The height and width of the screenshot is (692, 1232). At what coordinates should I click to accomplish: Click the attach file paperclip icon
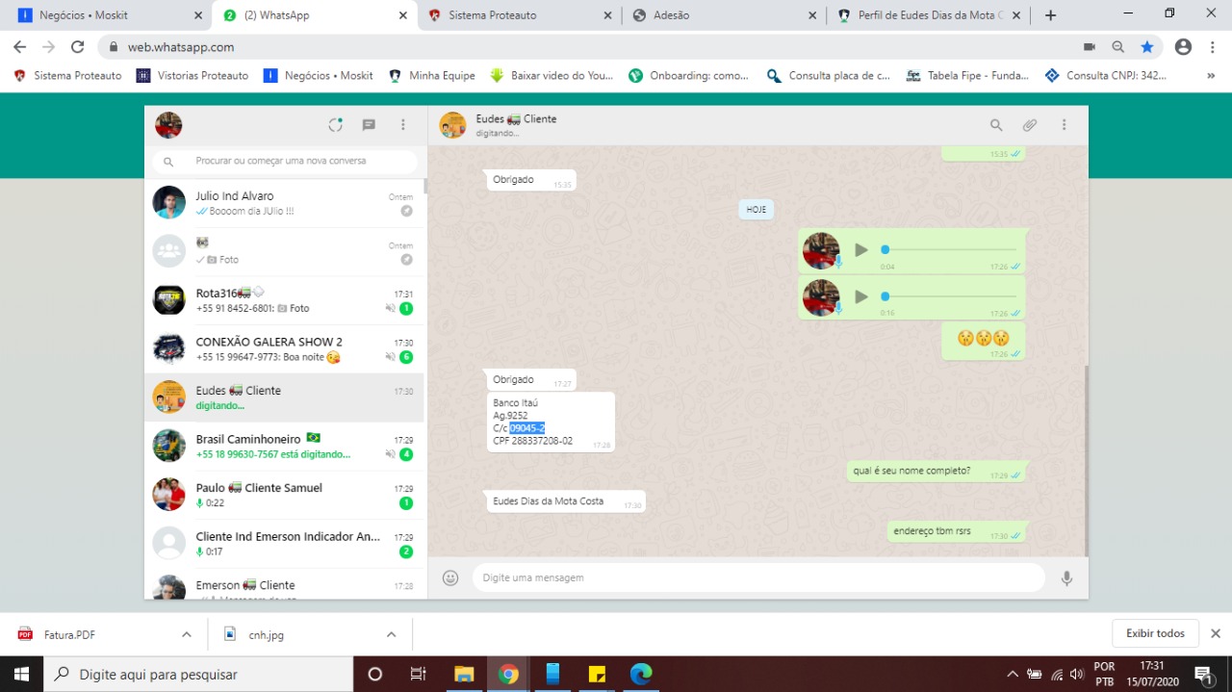[x=1030, y=125]
